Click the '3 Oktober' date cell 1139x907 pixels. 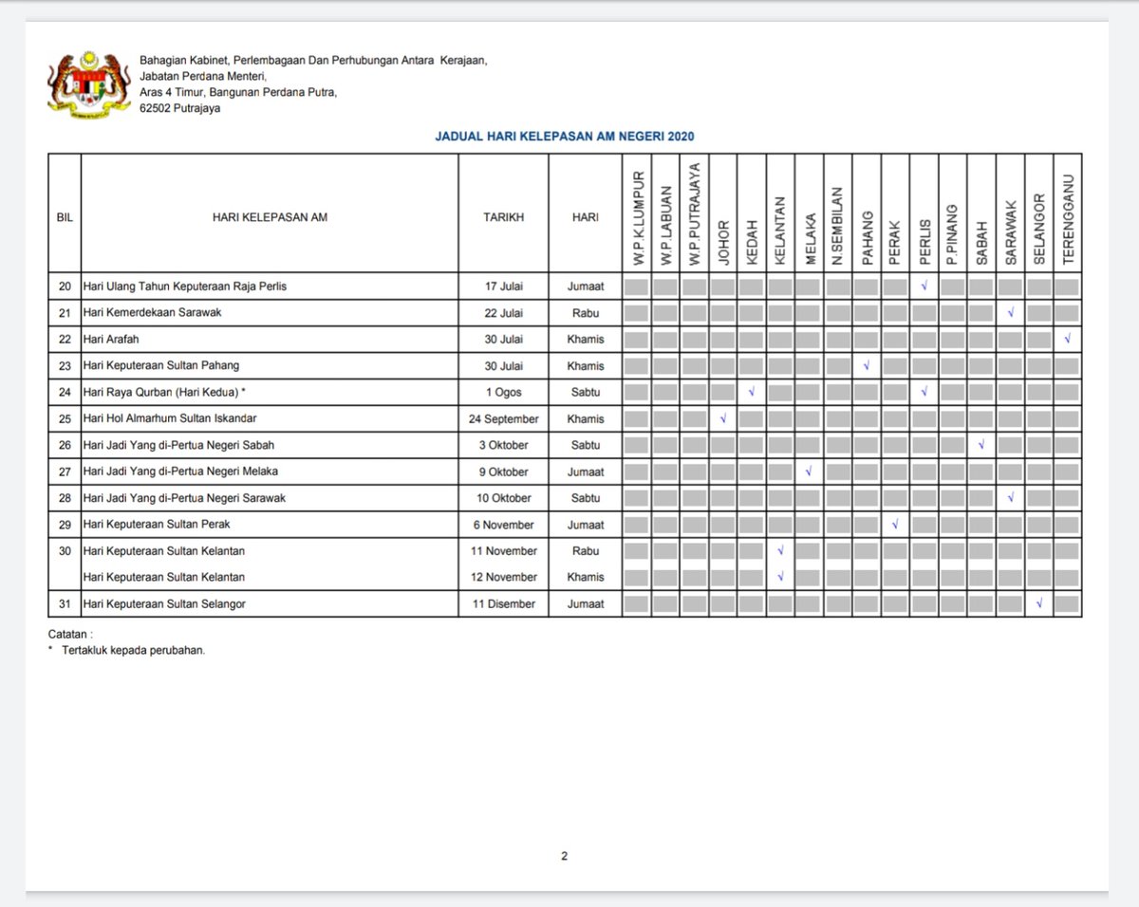click(503, 445)
